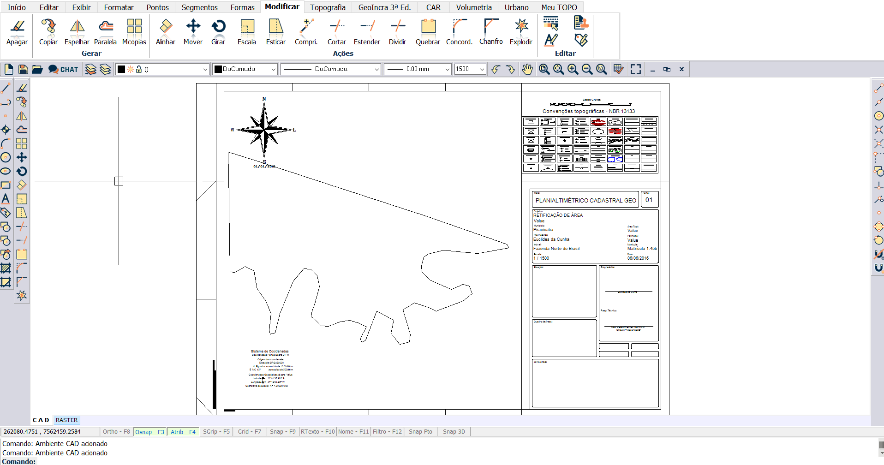Activate the Mover tool in ribbon

click(193, 32)
